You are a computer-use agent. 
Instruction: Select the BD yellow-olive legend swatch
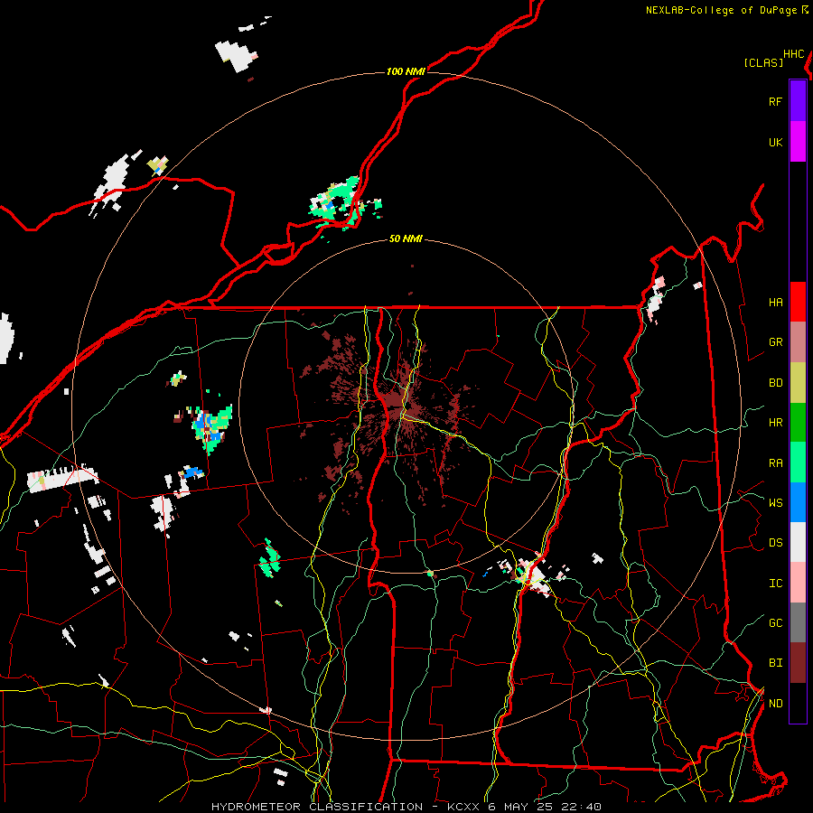pyautogui.click(x=798, y=383)
